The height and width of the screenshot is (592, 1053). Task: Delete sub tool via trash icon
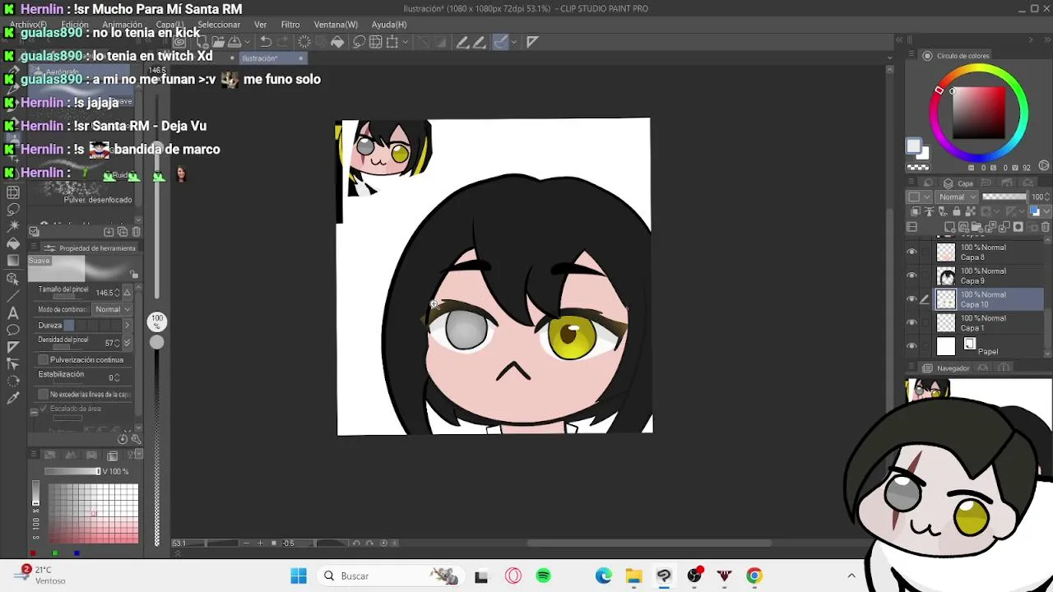pos(137,232)
